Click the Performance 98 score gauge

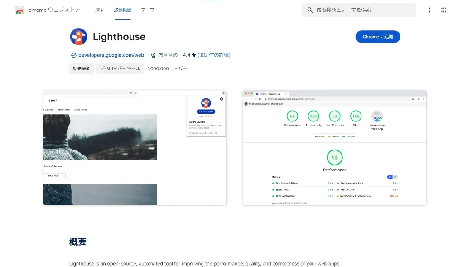pos(292,116)
